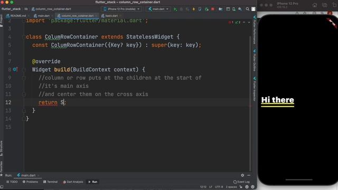The width and height of the screenshot is (338, 190).
Task: Open the Problems tool tab
Action: point(30,182)
